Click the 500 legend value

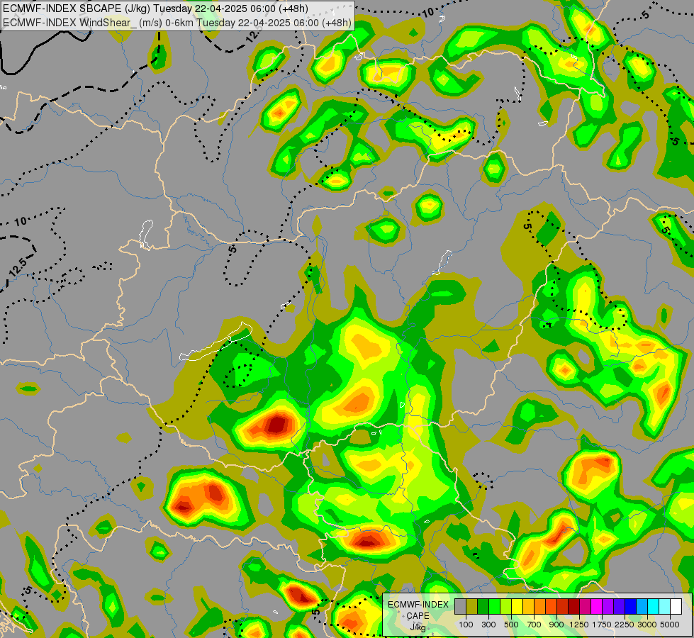click(511, 625)
